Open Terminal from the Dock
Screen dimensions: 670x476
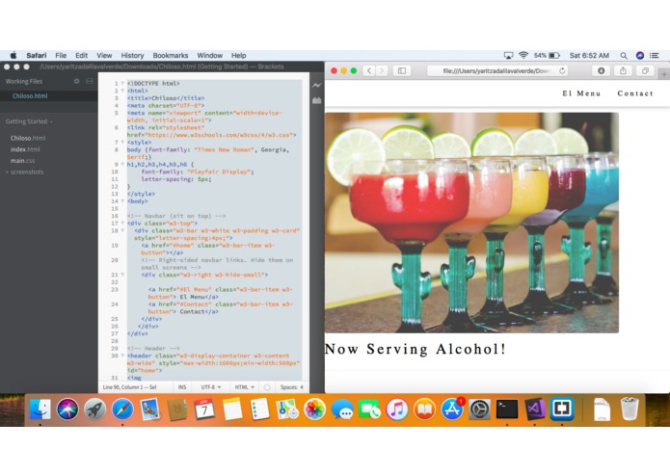(x=507, y=409)
